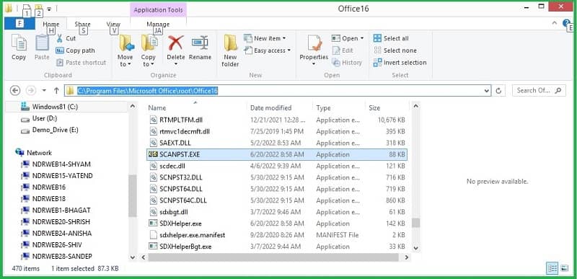Collapse the ribbon with chevron arrow

[555, 23]
